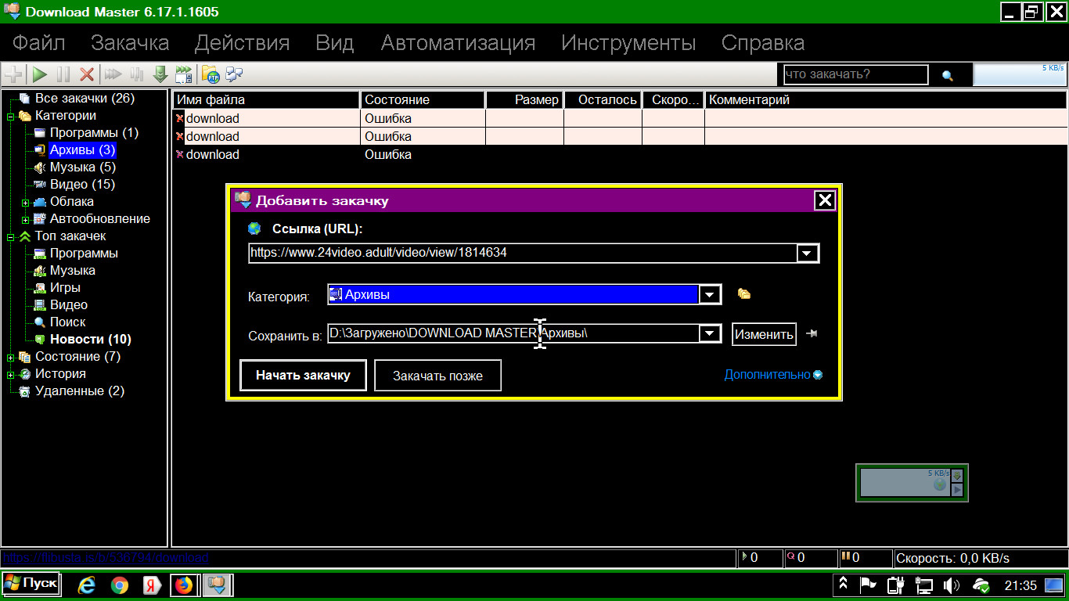Open FTP Explorer from the toolbar
The width and height of the screenshot is (1069, 601).
[x=211, y=74]
